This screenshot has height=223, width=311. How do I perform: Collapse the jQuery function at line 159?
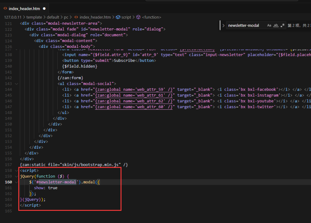point(17,176)
